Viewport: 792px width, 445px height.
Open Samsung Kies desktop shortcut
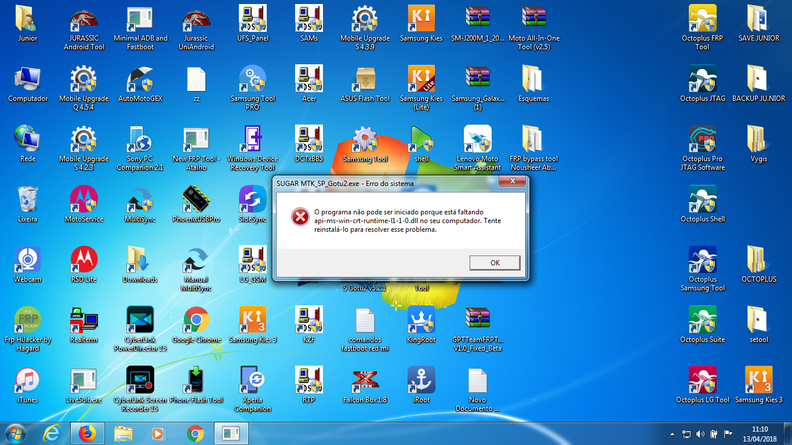tap(422, 24)
